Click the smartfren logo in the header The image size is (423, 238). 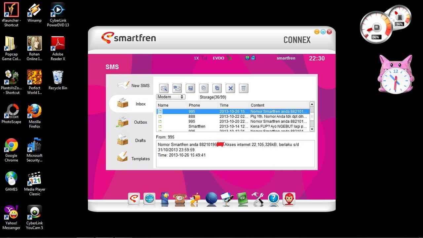coord(129,38)
